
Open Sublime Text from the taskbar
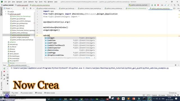pyautogui.click(x=129, y=99)
